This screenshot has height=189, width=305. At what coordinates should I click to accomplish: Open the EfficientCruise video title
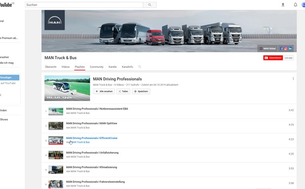92,138
